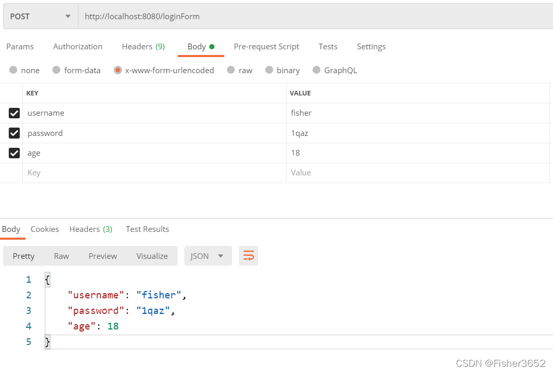
Task: Open the response Headers (3) tab
Action: click(x=91, y=229)
